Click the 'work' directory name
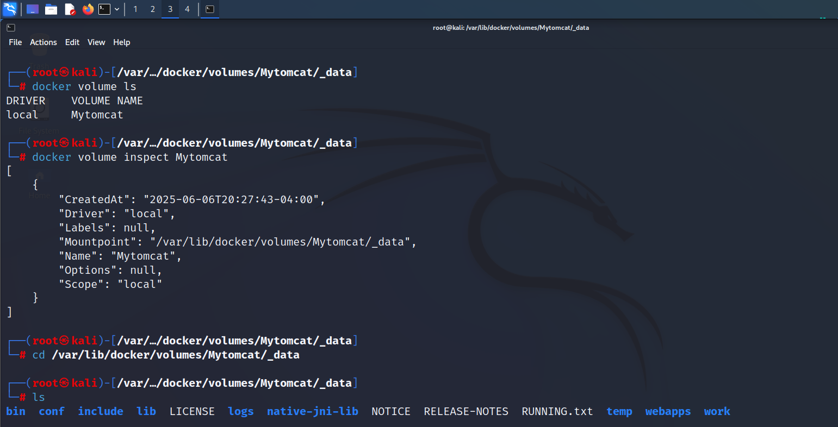This screenshot has height=427, width=838. [x=717, y=411]
